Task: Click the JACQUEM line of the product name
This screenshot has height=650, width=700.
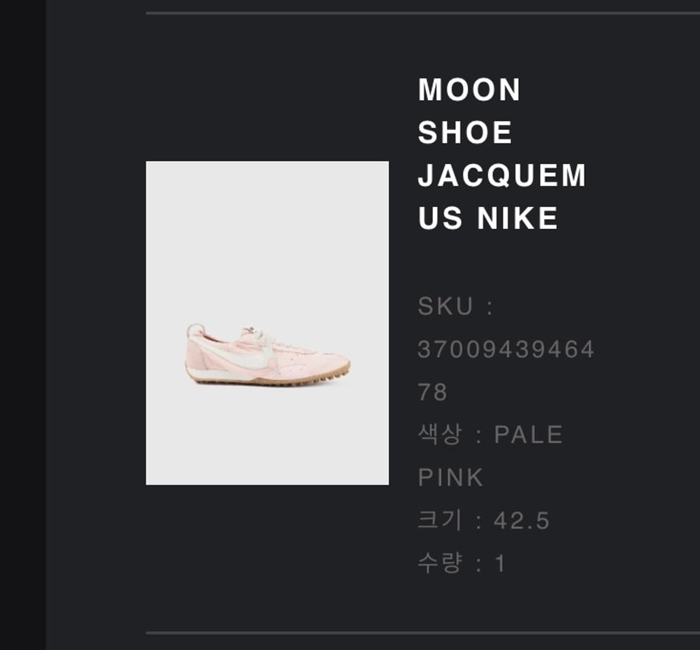Action: pyautogui.click(x=502, y=175)
